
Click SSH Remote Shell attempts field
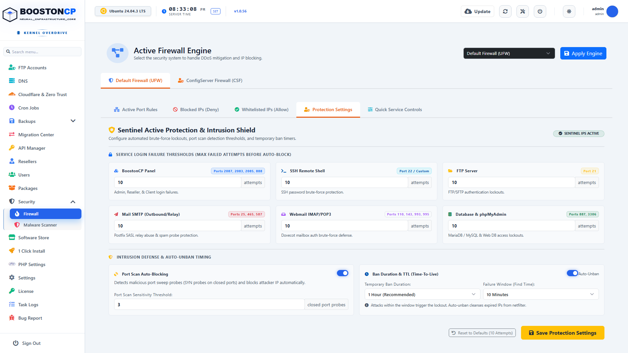coord(344,182)
